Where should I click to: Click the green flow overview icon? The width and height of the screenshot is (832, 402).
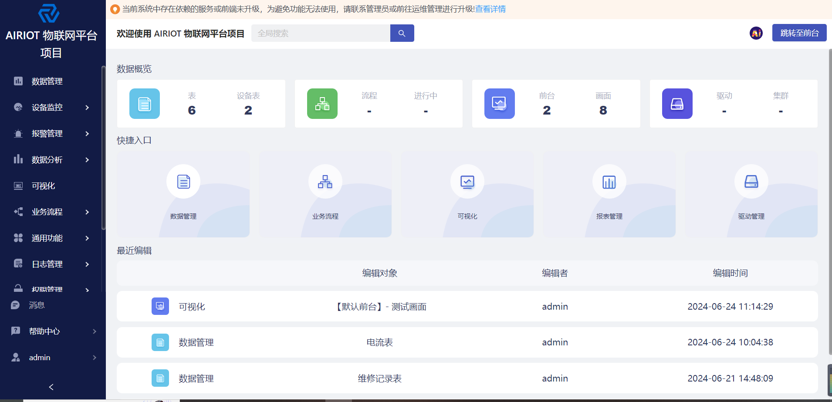pyautogui.click(x=322, y=104)
